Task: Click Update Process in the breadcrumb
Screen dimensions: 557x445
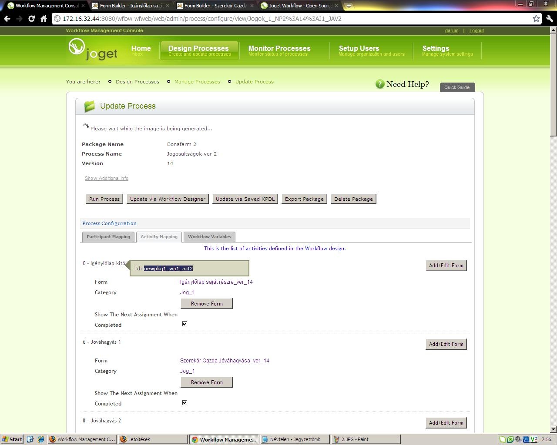Action: click(255, 82)
